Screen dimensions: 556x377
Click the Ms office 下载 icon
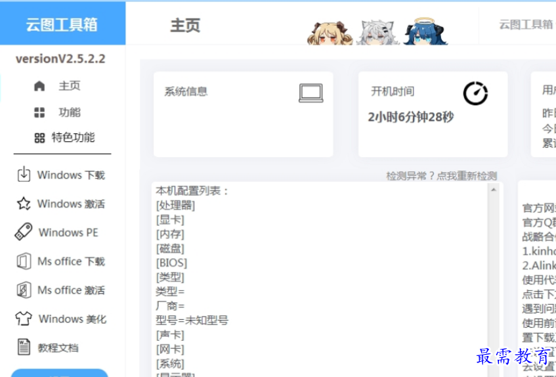[x=24, y=261]
